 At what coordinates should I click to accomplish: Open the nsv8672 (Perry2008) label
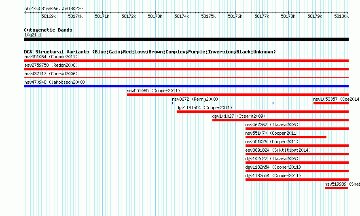coord(195,99)
